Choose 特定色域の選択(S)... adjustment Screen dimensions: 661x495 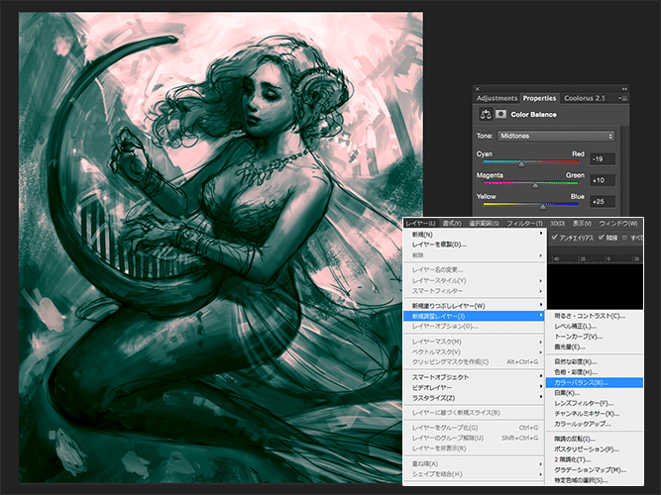click(x=595, y=480)
